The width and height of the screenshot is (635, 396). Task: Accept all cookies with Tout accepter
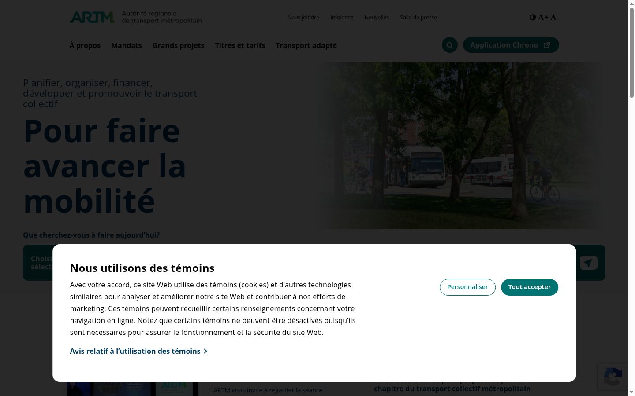click(530, 287)
